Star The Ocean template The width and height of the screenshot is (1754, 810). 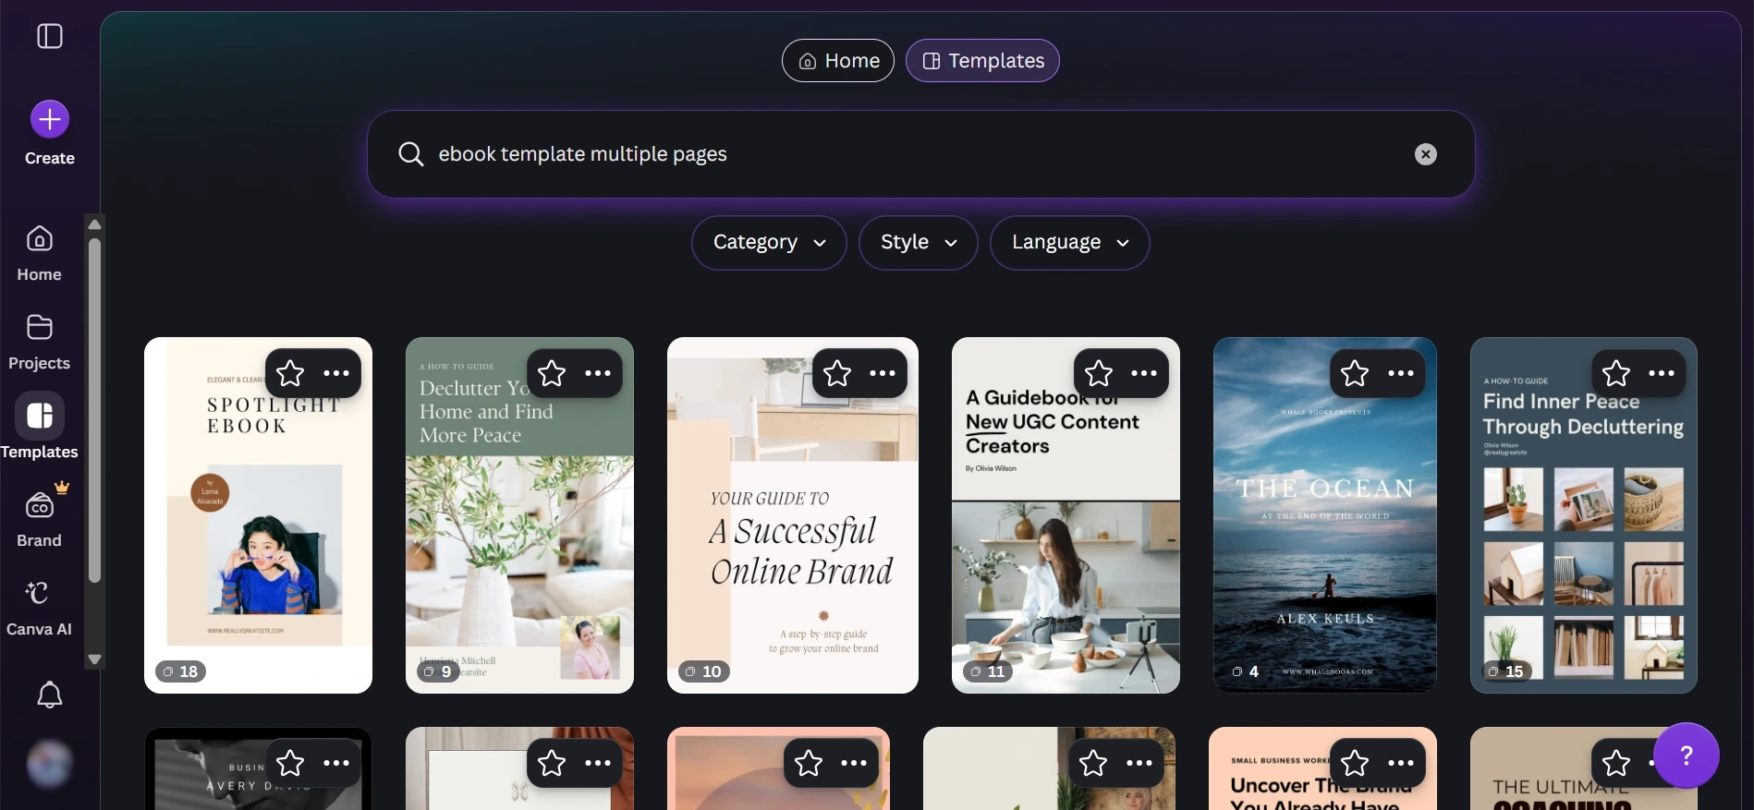click(1355, 373)
